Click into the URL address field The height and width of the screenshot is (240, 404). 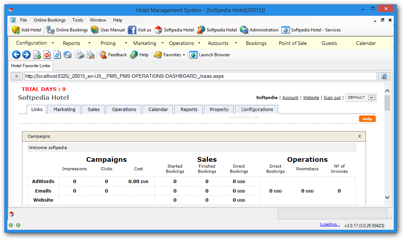pos(201,76)
